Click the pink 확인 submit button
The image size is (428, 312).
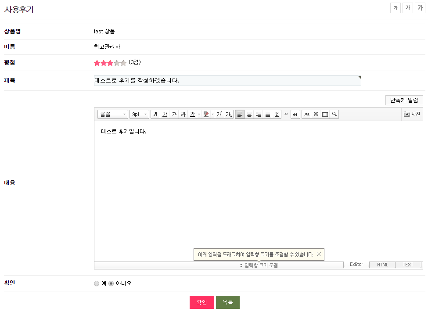tap(202, 302)
